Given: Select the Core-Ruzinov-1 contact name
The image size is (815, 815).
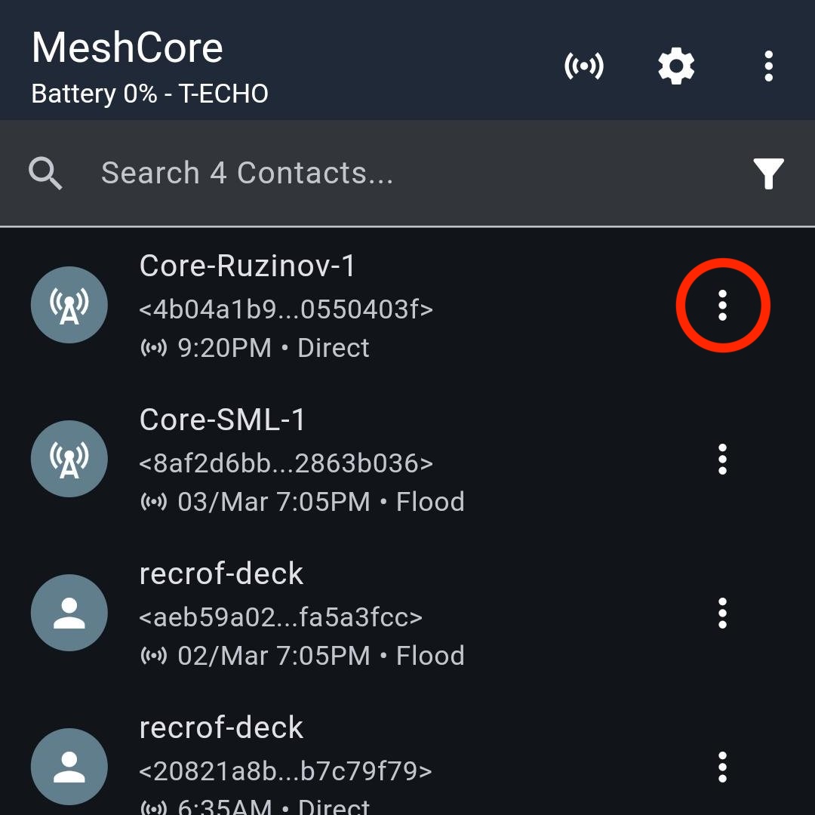Looking at the screenshot, I should [248, 266].
